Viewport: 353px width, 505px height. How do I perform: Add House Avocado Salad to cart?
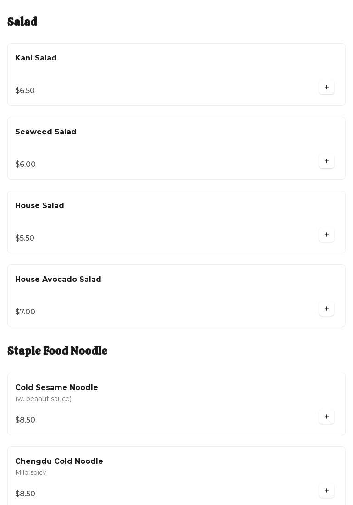click(326, 308)
